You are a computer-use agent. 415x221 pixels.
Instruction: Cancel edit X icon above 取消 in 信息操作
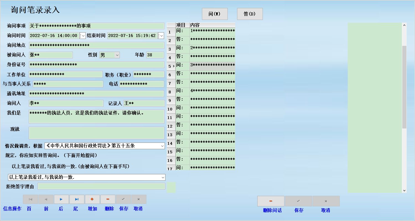click(139, 199)
